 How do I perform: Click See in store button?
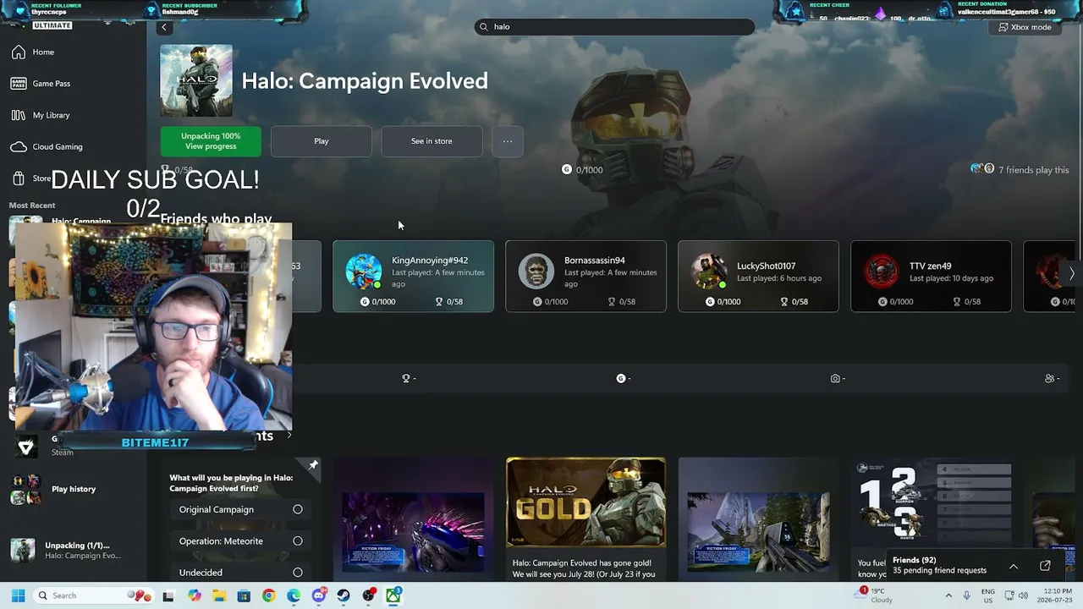(432, 141)
